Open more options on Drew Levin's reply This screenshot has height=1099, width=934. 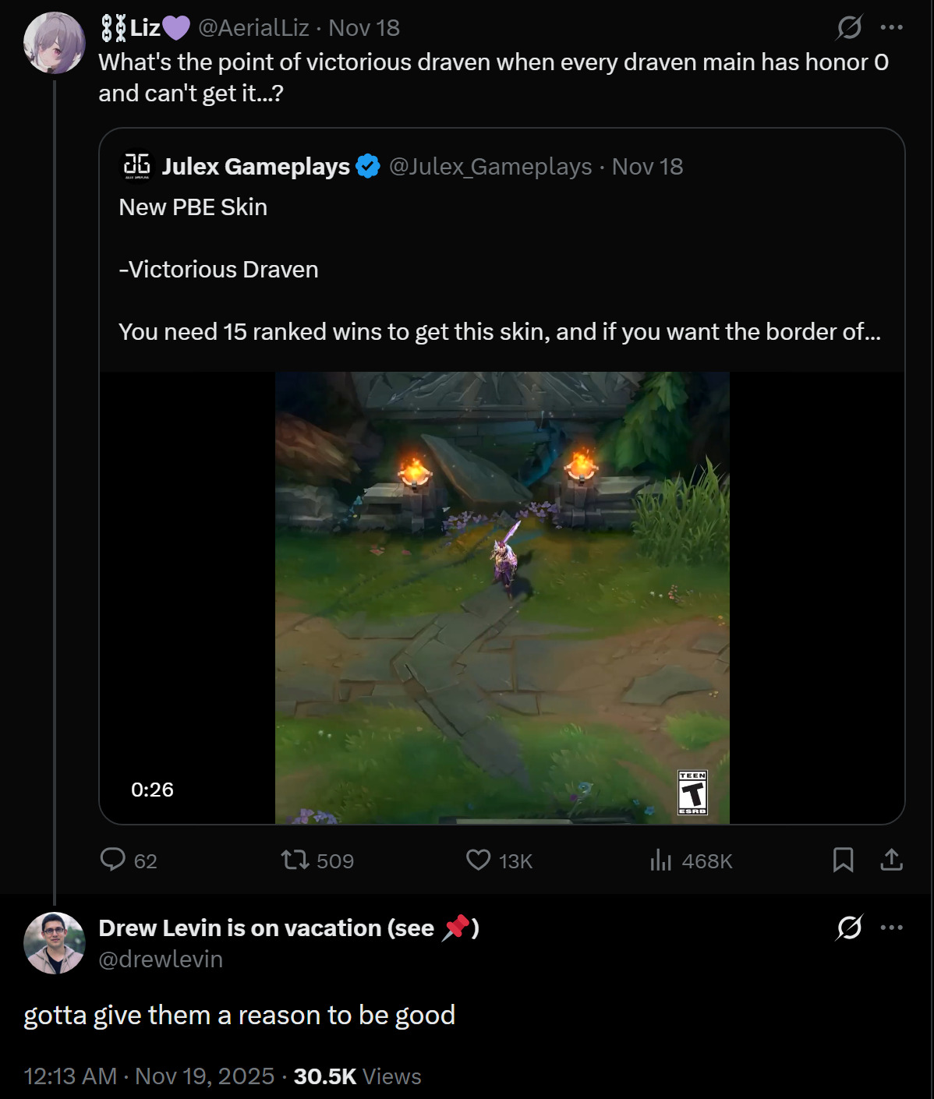click(x=891, y=928)
